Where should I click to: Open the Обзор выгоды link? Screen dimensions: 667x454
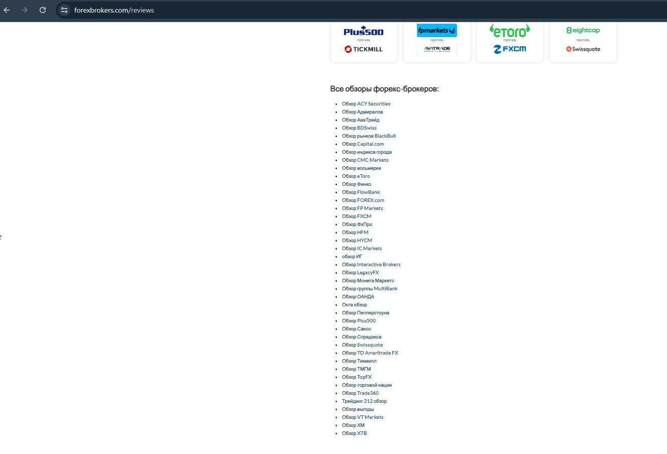pyautogui.click(x=358, y=409)
